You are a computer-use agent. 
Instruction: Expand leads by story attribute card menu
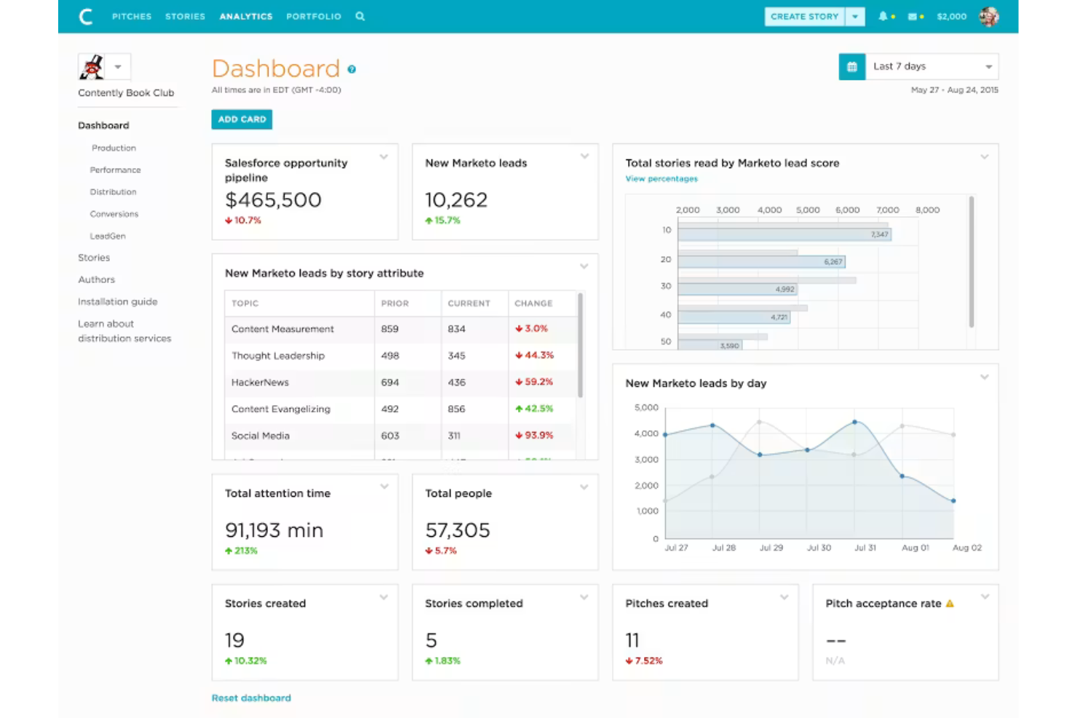click(584, 266)
